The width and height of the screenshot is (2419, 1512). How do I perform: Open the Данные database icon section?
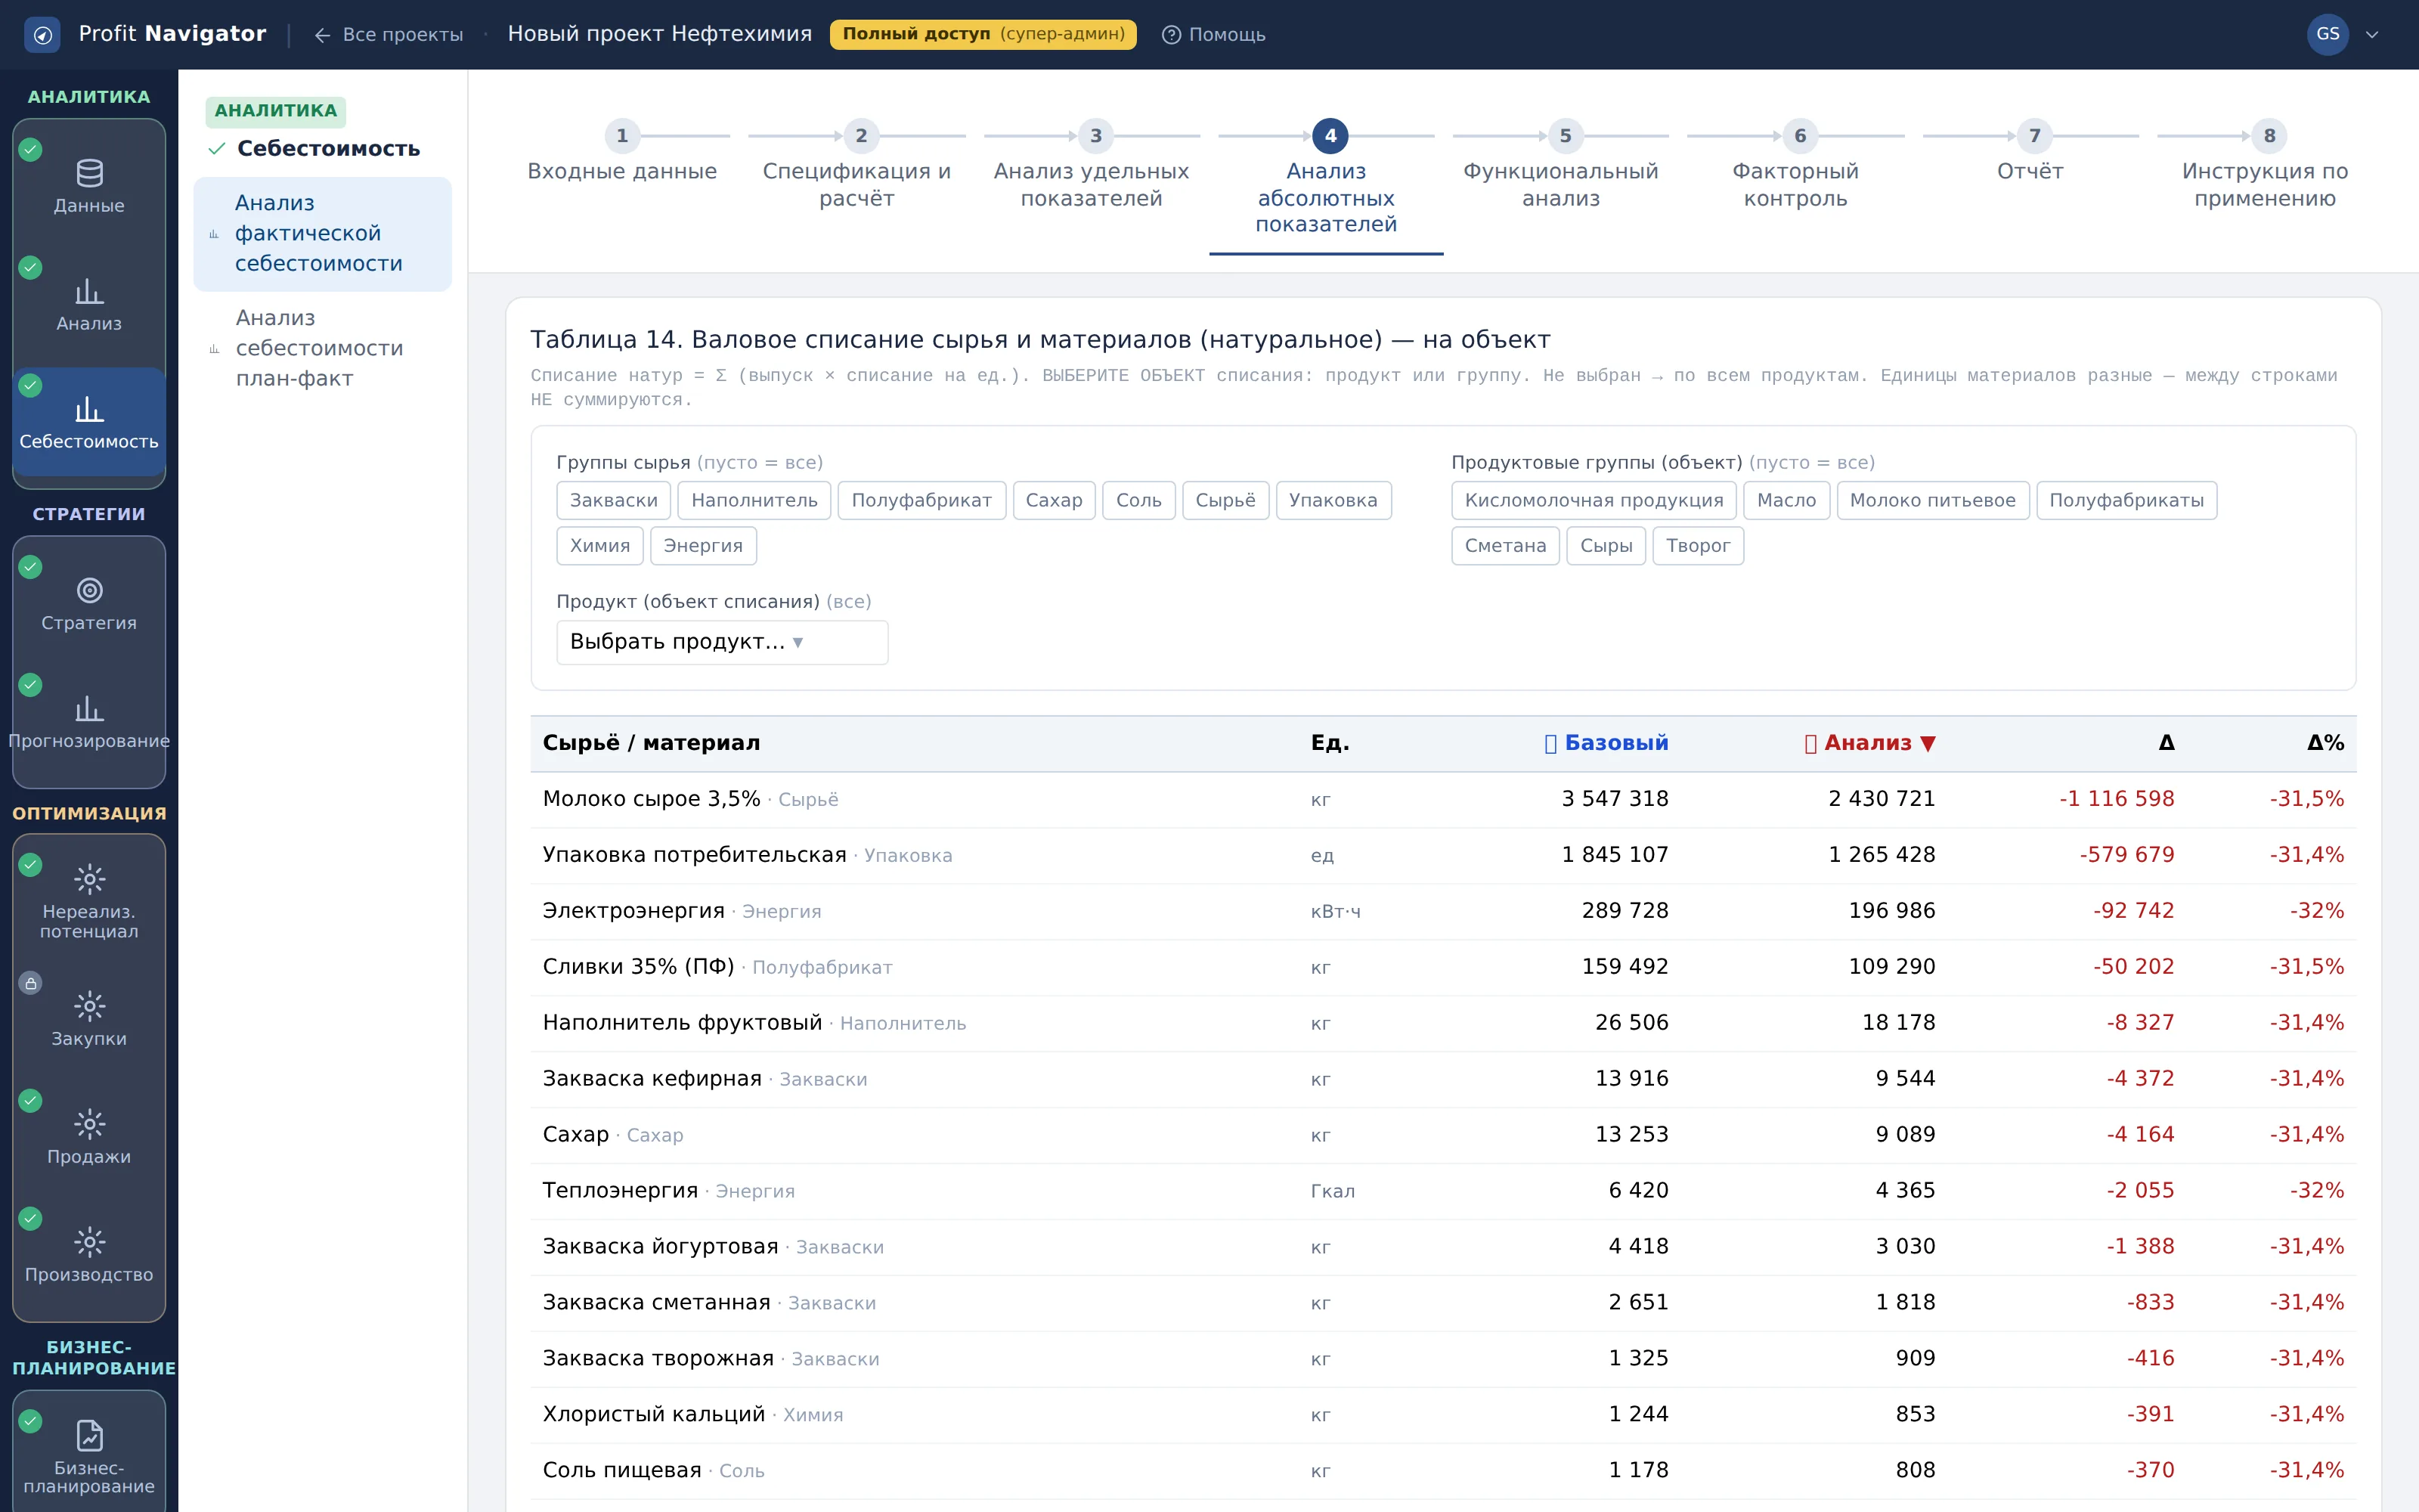pyautogui.click(x=89, y=174)
